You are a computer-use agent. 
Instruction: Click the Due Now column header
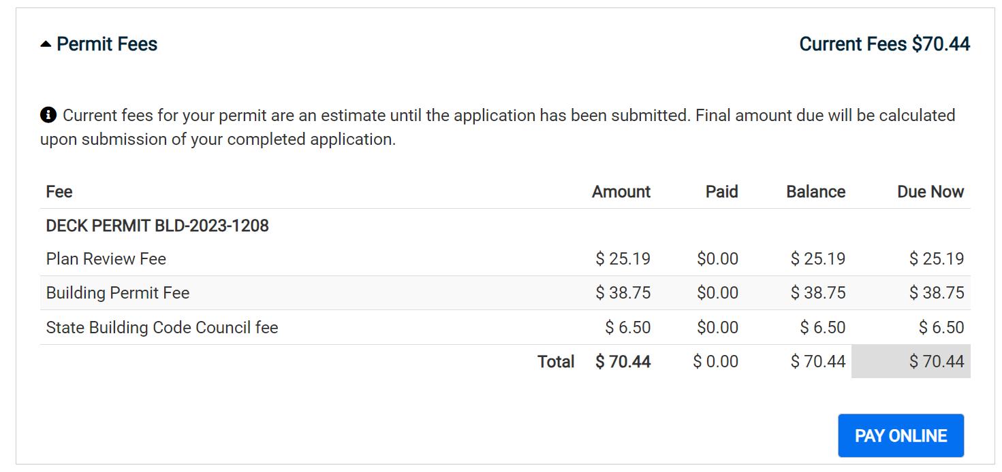(x=930, y=192)
